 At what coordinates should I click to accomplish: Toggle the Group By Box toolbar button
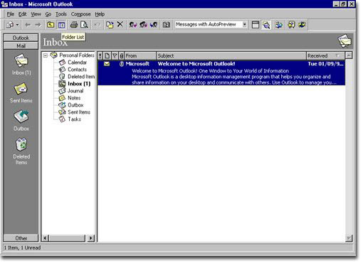(256, 25)
